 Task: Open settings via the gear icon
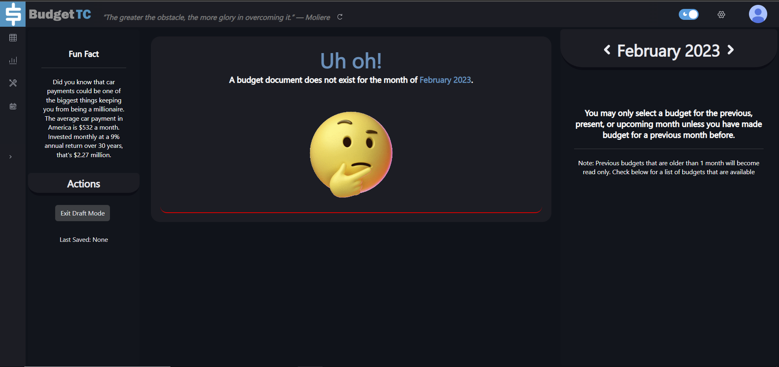(x=721, y=15)
